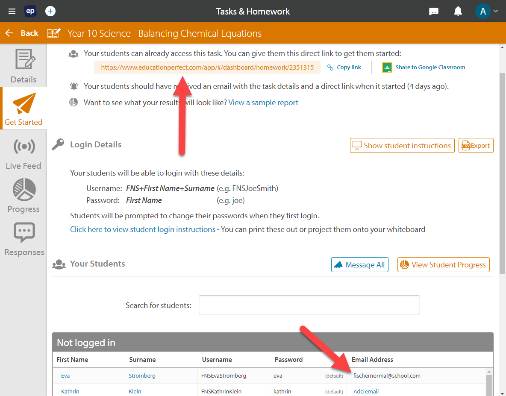
Task: Copy link to the task
Action: (x=344, y=67)
